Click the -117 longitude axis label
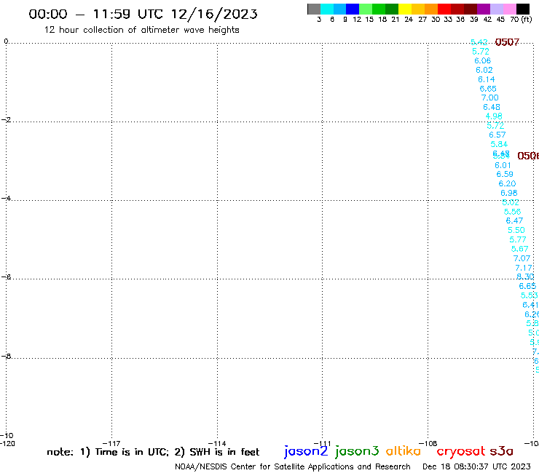This screenshot has height=473, width=539. click(111, 443)
